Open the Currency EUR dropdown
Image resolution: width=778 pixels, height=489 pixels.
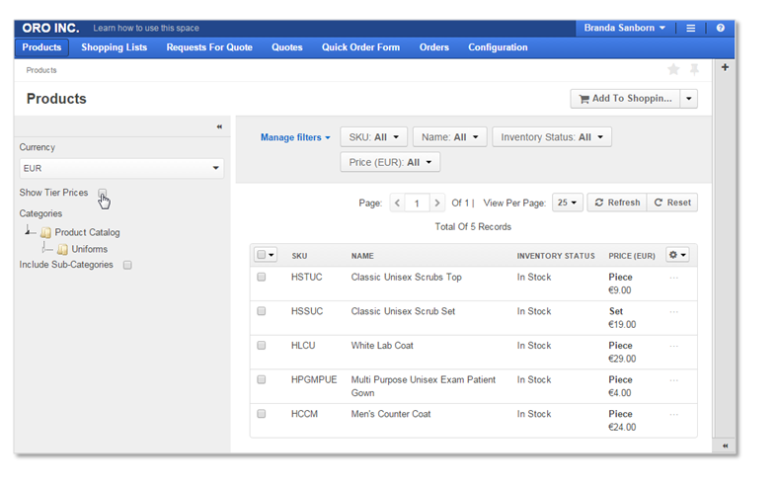121,168
